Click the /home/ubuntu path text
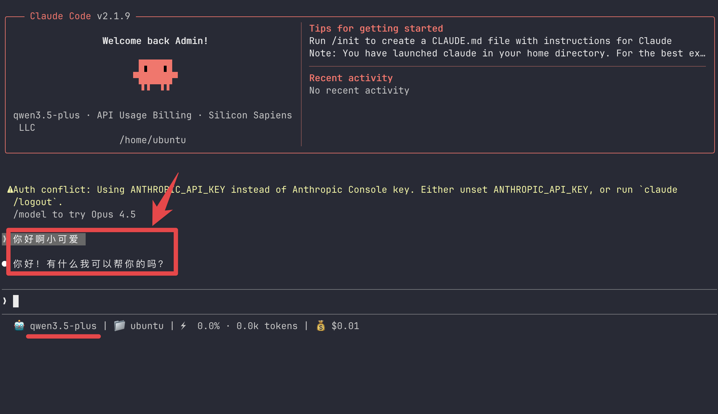The image size is (718, 414). (x=153, y=140)
